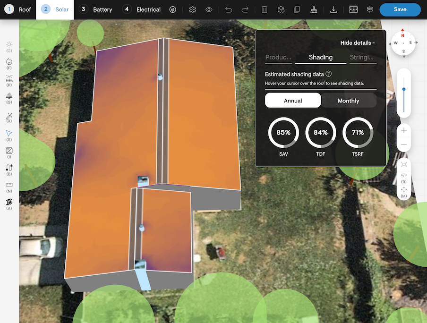The height and width of the screenshot is (323, 427).
Task: Click the blue Save button
Action: coord(400,9)
